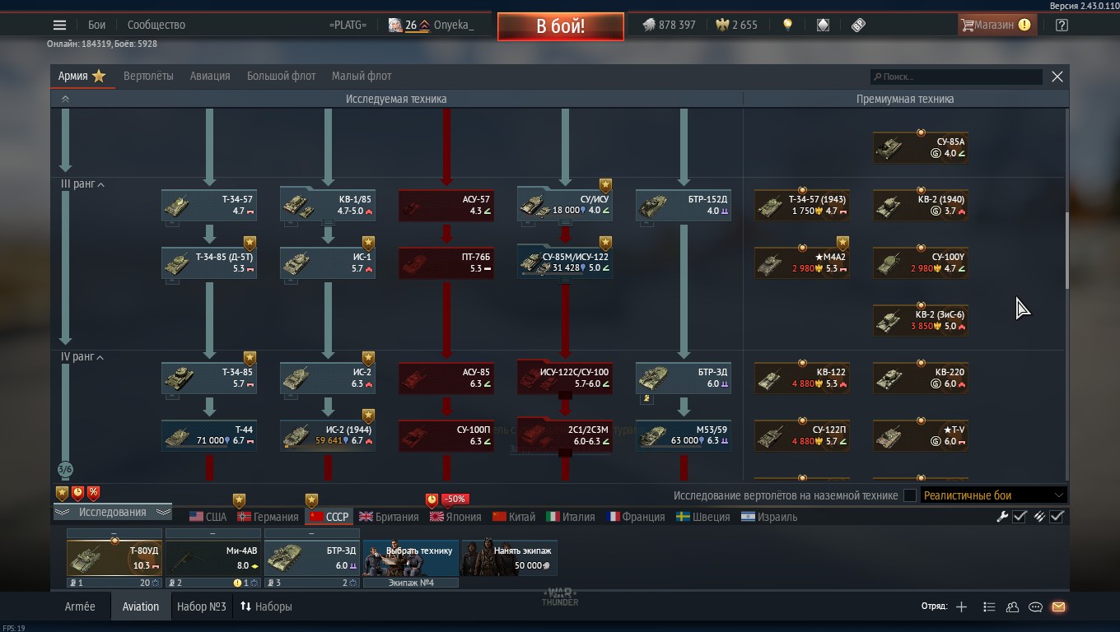Collapse the IV ранг section

[82, 357]
